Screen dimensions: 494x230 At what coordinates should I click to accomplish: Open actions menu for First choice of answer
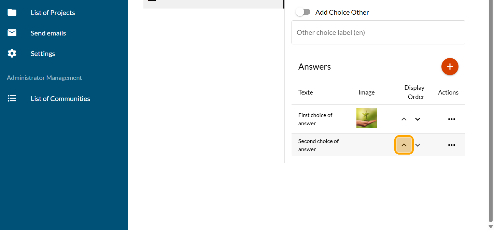451,119
